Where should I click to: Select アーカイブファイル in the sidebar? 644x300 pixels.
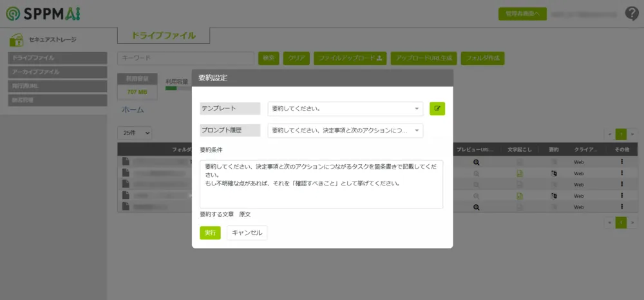57,72
